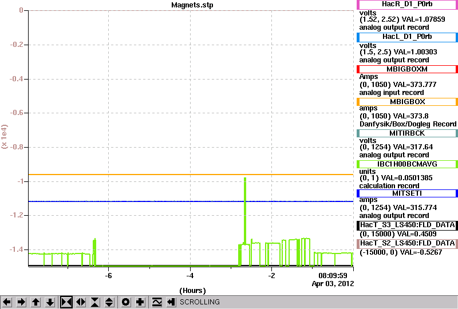The height and width of the screenshot is (309, 458).
Task: Click the horizontal zoom-out diamond icon
Action: pyautogui.click(x=81, y=302)
